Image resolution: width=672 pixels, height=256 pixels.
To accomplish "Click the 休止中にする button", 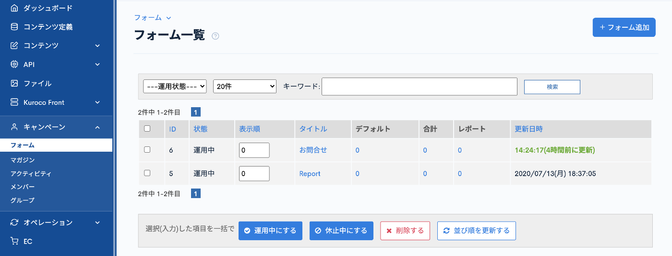I will click(x=341, y=231).
